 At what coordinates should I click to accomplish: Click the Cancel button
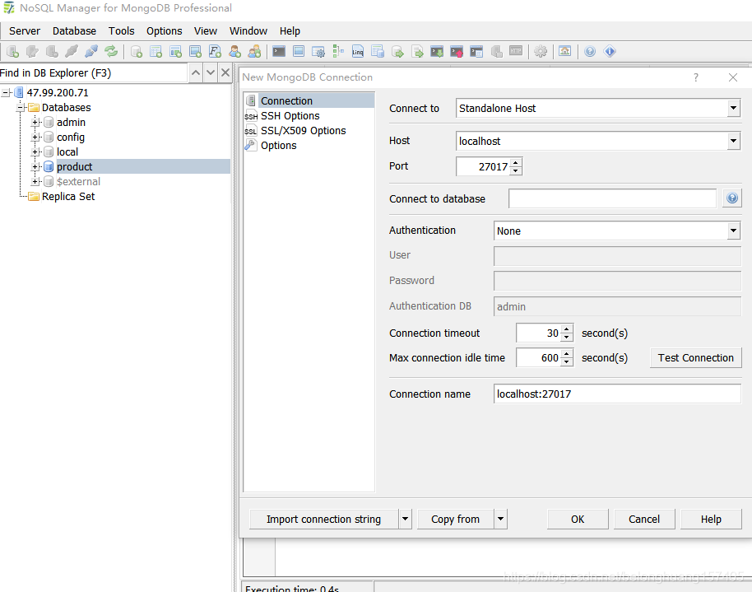pos(644,519)
